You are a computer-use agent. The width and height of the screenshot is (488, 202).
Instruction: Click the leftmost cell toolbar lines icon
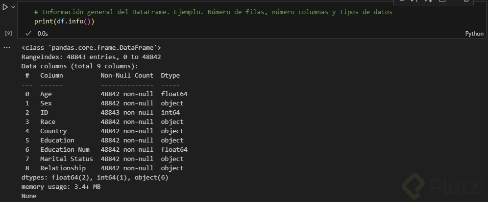[402, 1]
